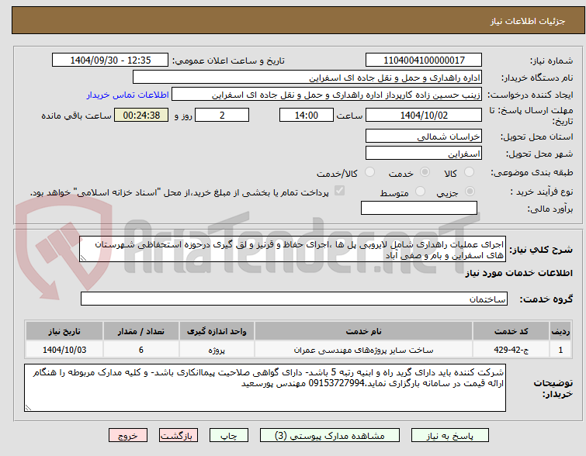Click the پاسخ به نیاز button
586x456 pixels.
click(450, 436)
